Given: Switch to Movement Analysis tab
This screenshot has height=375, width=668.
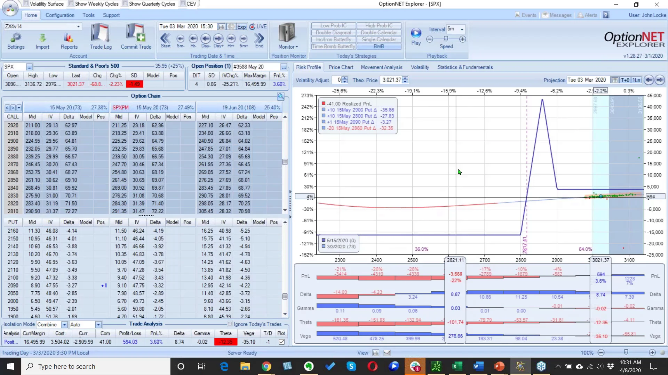Looking at the screenshot, I should (381, 67).
